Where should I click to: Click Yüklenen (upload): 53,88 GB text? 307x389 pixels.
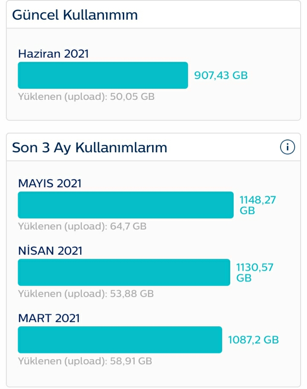[x=86, y=294]
